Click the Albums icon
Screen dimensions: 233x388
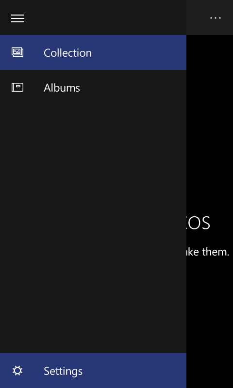pos(17,87)
